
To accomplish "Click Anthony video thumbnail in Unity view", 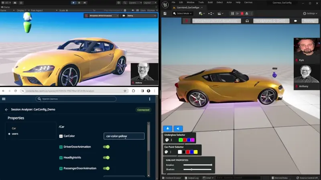I will [x=144, y=74].
